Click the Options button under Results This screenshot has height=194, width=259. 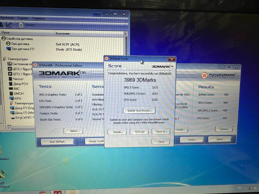(225, 129)
